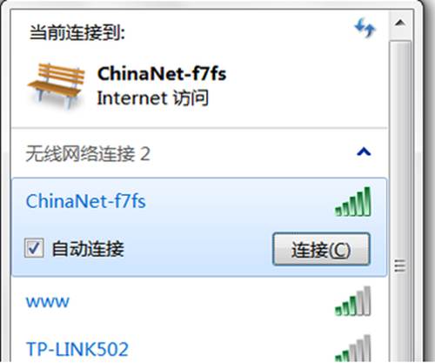This screenshot has height=363, width=435.
Task: Select the TP-LINK502 wireless network
Action: coord(199,348)
